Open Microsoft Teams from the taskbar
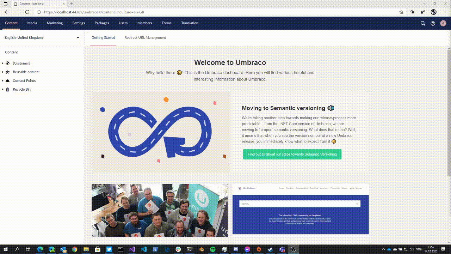This screenshot has width=451, height=254. click(x=282, y=249)
